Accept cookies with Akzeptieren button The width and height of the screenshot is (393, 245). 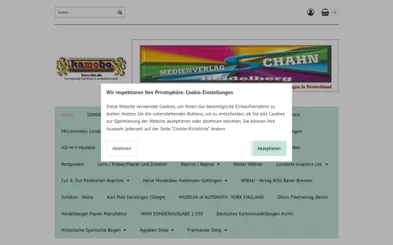[x=269, y=148]
